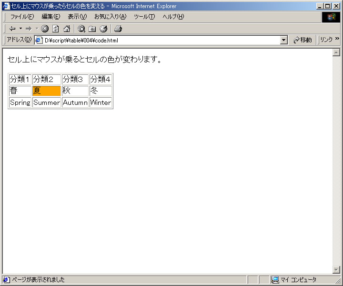Viewport: 343px width, 286px height.
Task: Go back with the Back arrow icon
Action: 12,29
